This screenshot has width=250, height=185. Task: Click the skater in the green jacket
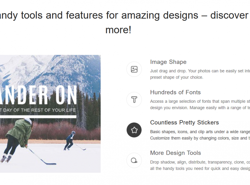point(19,132)
